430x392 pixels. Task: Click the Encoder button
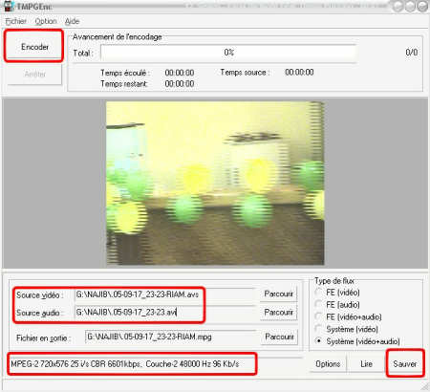[x=34, y=47]
